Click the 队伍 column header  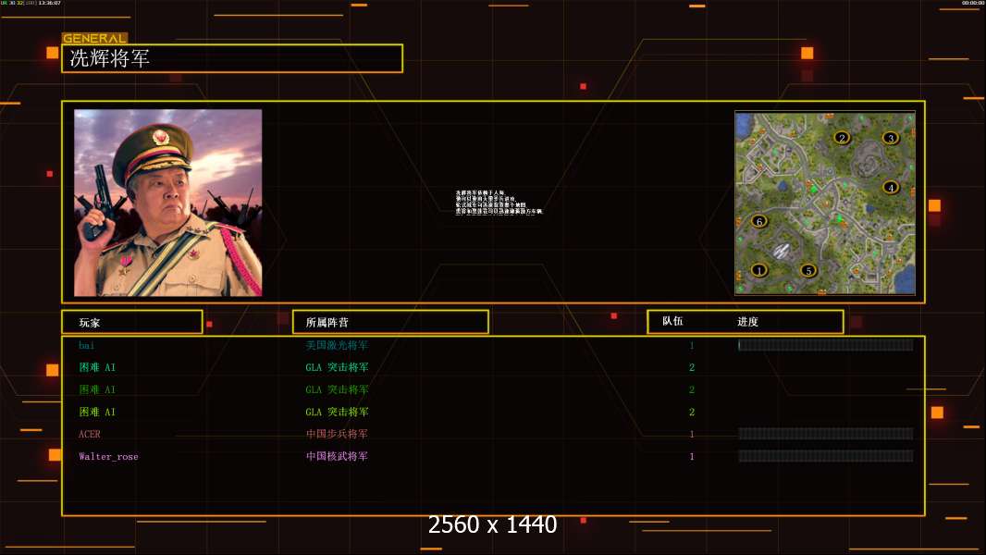click(x=672, y=321)
